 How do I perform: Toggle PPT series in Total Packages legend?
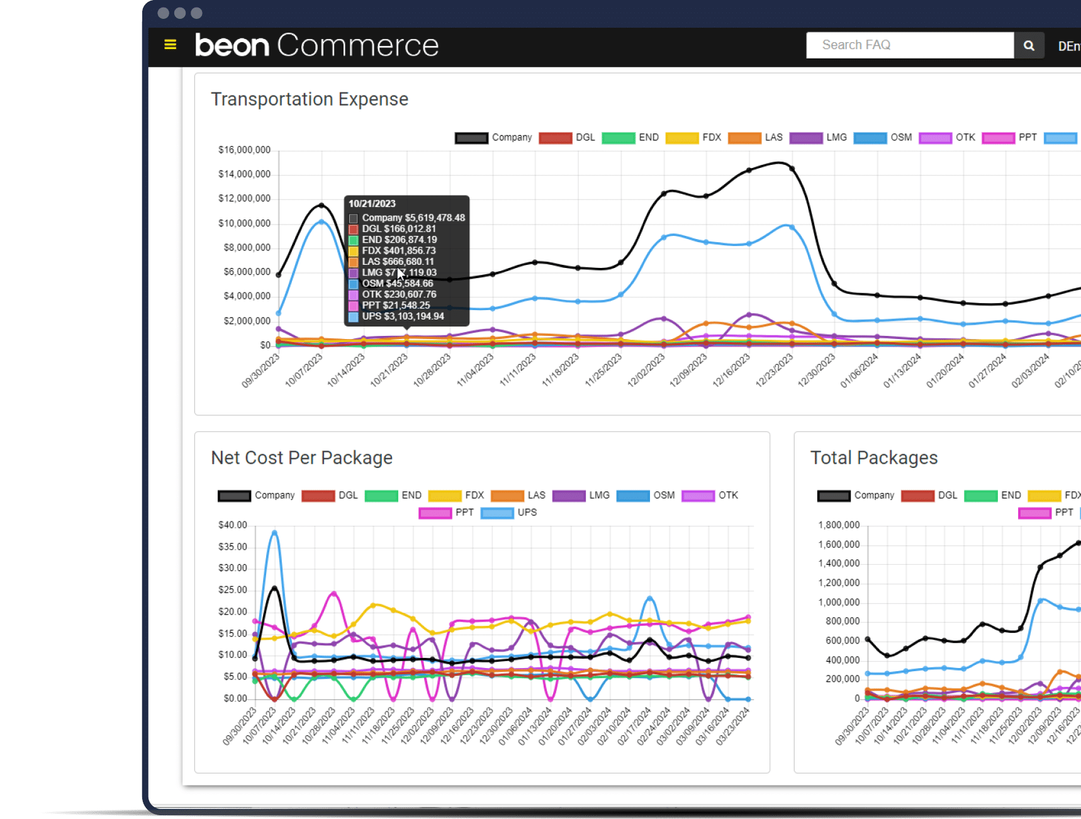point(1046,513)
